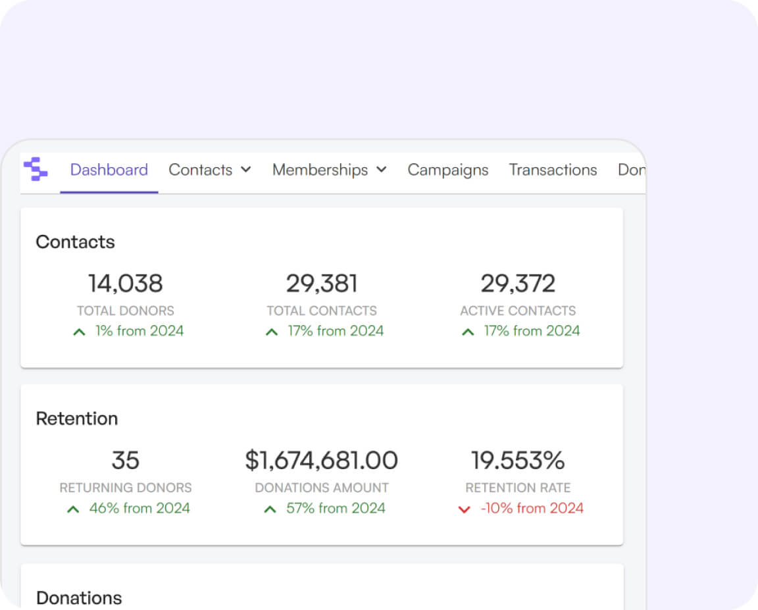This screenshot has height=610, width=758.
Task: Select the 19.553% retention rate value
Action: (x=518, y=460)
